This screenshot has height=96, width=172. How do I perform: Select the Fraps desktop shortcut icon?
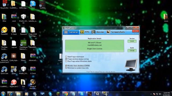pos(14,70)
